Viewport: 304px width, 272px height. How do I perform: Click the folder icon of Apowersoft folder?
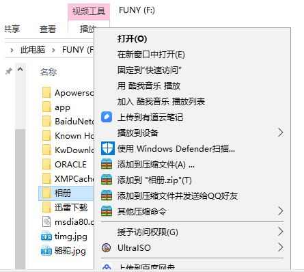[46, 92]
